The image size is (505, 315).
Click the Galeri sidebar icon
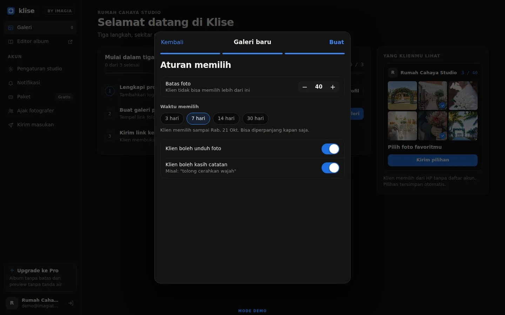[11, 28]
